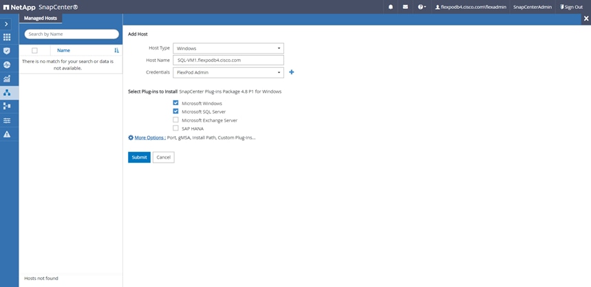This screenshot has height=287, width=591.
Task: Click the Host Name input field
Action: [228, 60]
